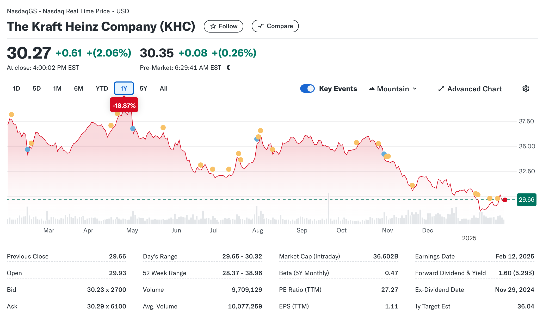Switch to the YTD range tab
Viewport: 543px width, 316px height.
102,89
